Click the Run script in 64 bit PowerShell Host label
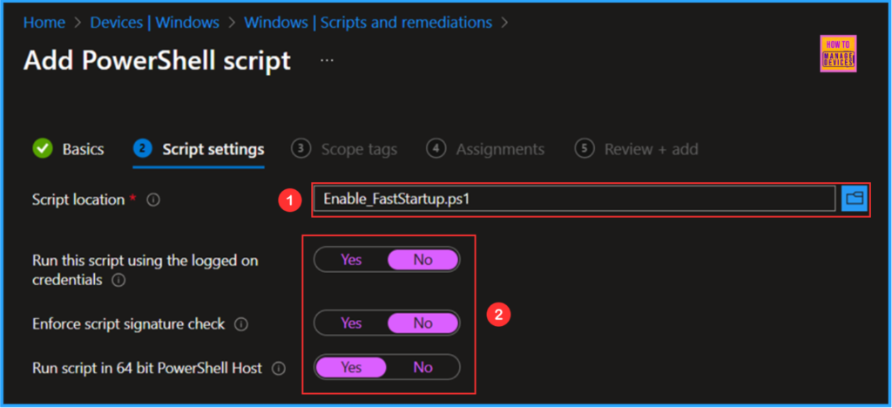The width and height of the screenshot is (892, 408). point(147,368)
